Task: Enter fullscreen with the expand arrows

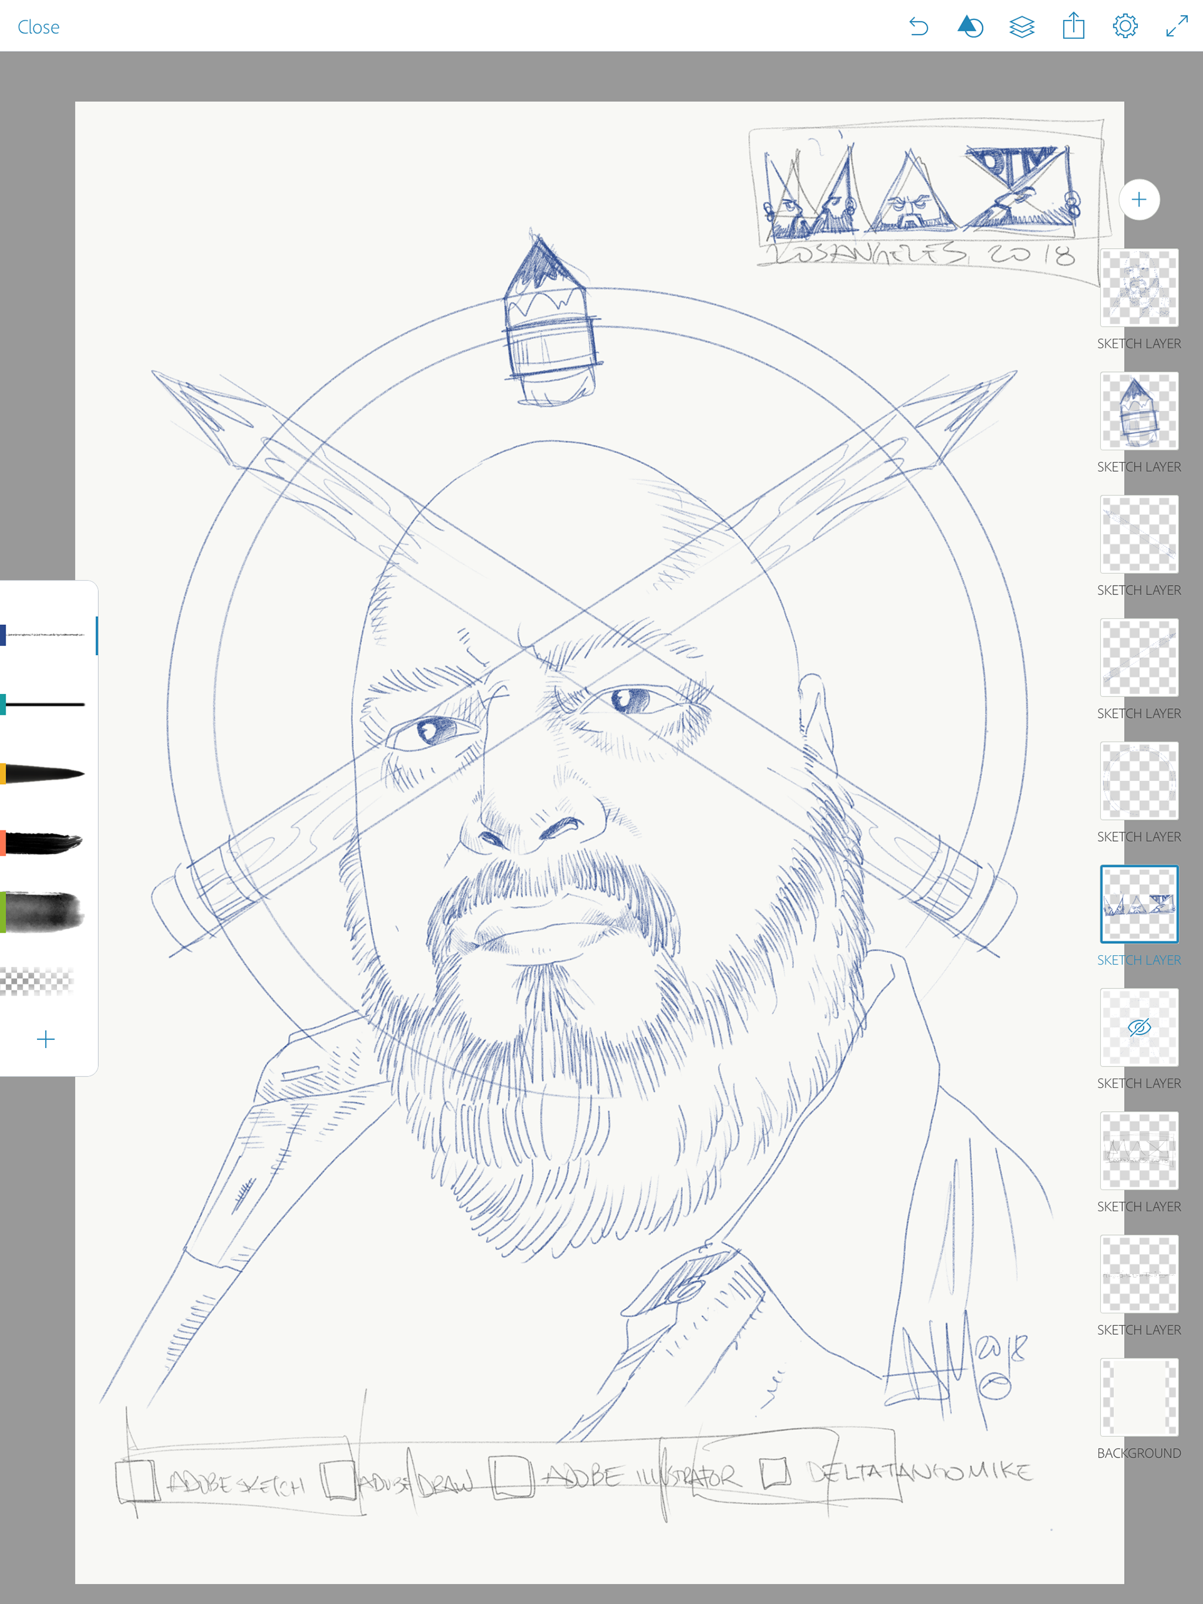Action: click(1177, 27)
